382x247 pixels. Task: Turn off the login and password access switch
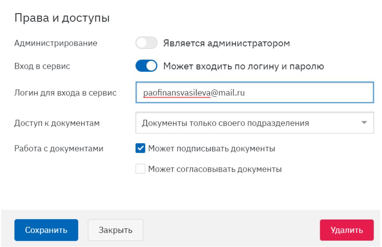(x=146, y=66)
